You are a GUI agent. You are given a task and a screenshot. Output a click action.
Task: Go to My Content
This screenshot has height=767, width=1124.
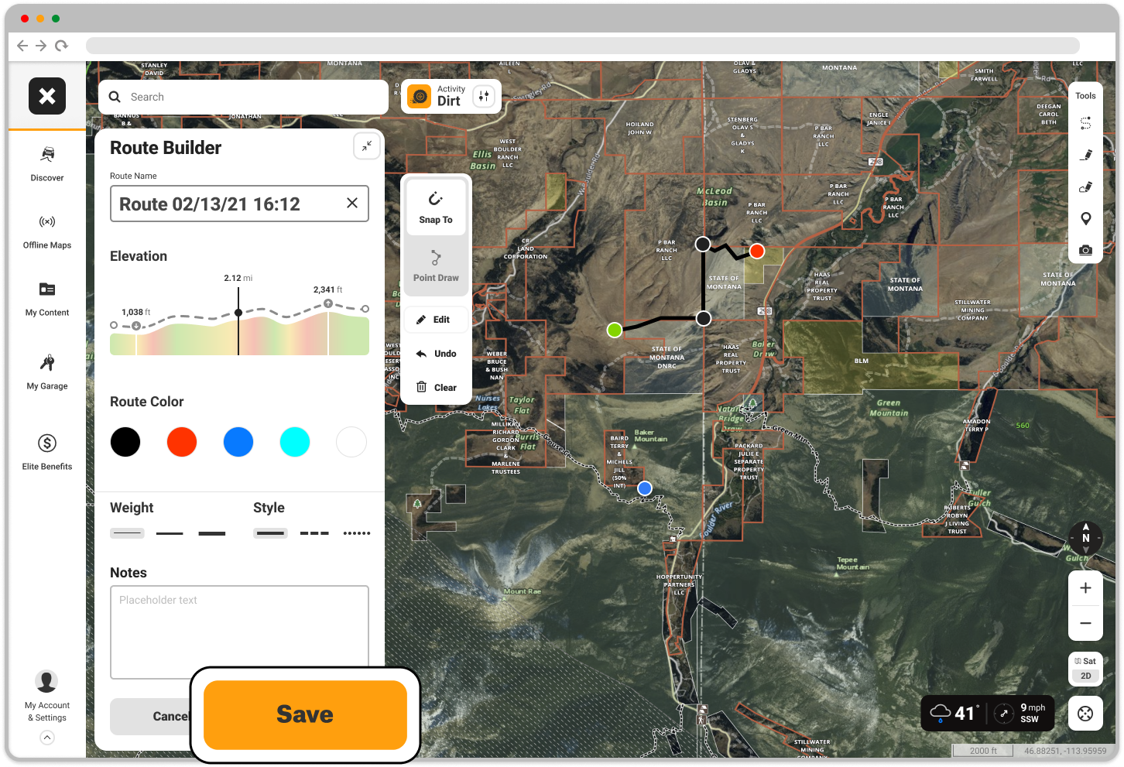47,299
